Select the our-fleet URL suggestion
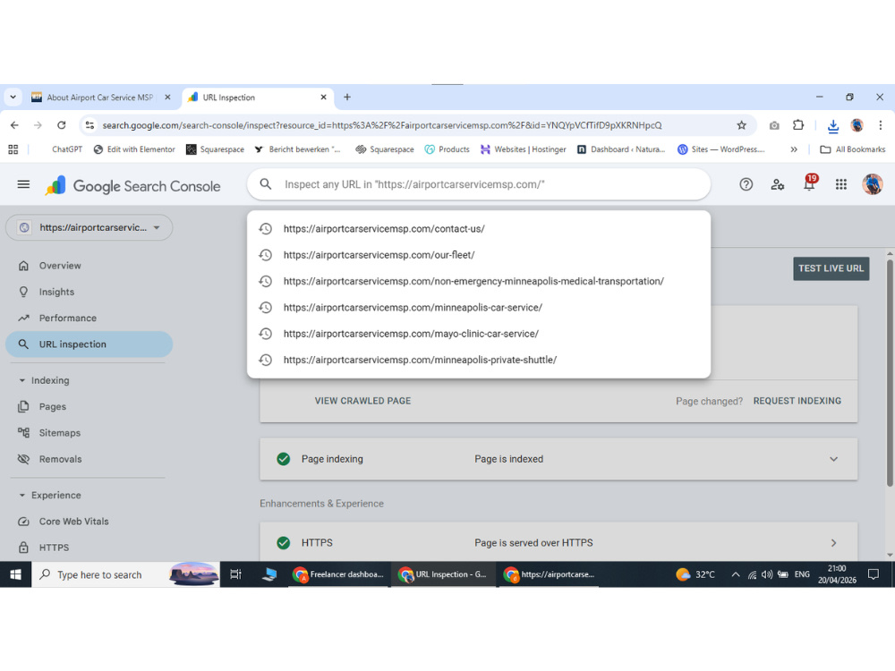 click(479, 255)
